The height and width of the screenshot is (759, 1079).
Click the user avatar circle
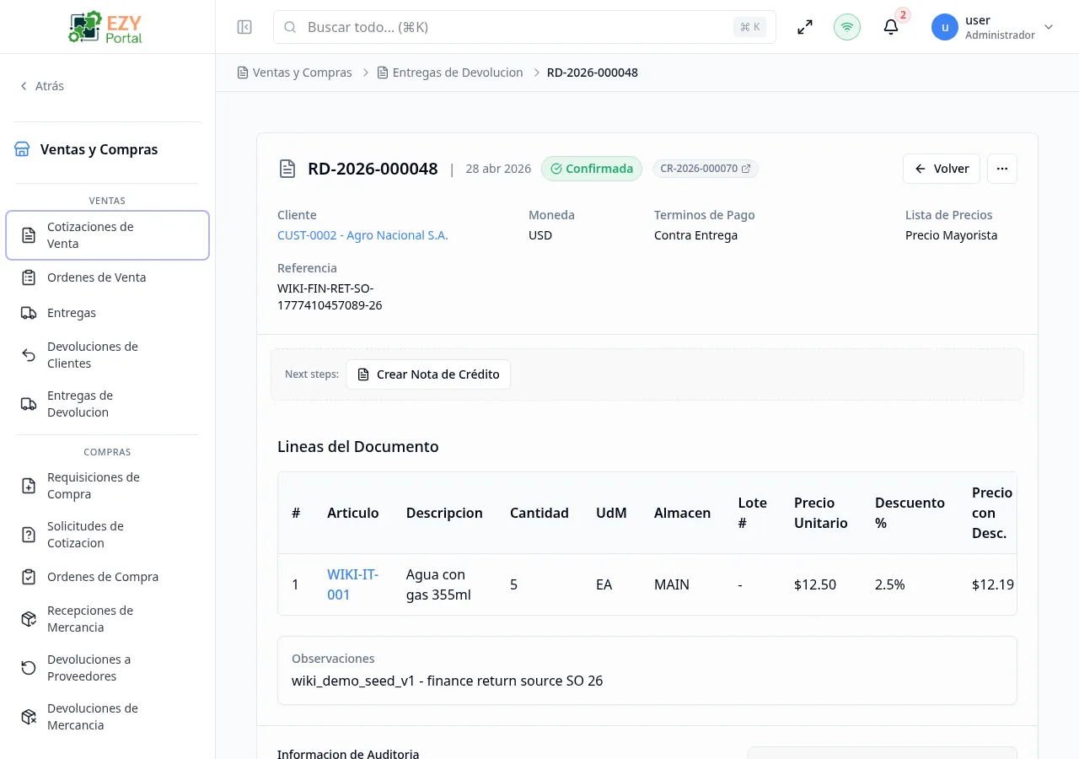(x=945, y=27)
